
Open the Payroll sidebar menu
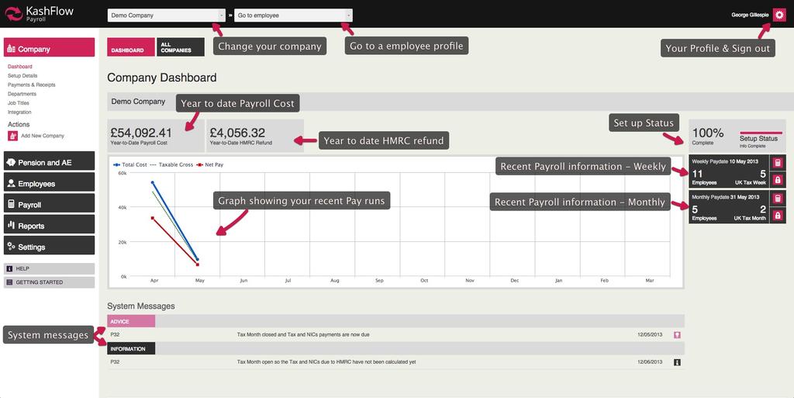coord(49,205)
